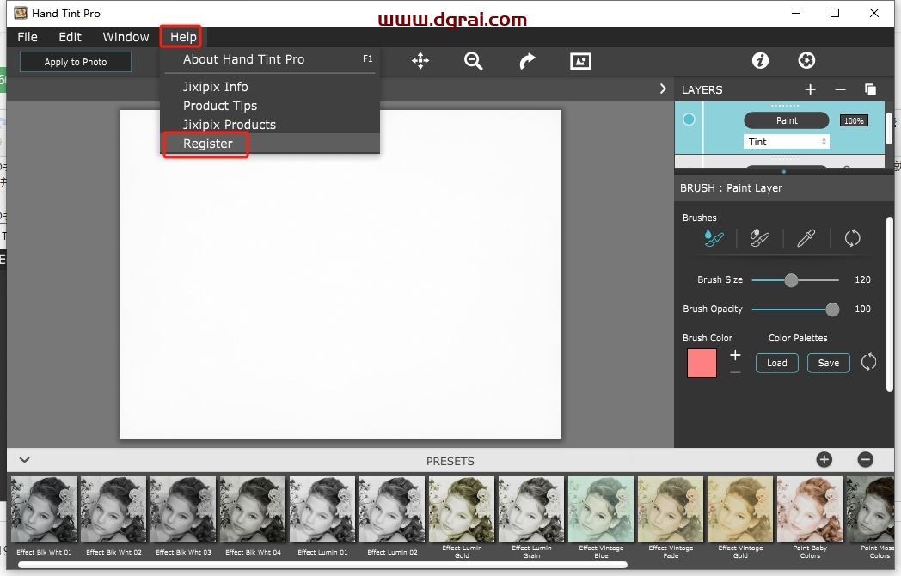Select the Effect Blk Wht 03 preset
The height and width of the screenshot is (576, 901).
click(x=183, y=516)
